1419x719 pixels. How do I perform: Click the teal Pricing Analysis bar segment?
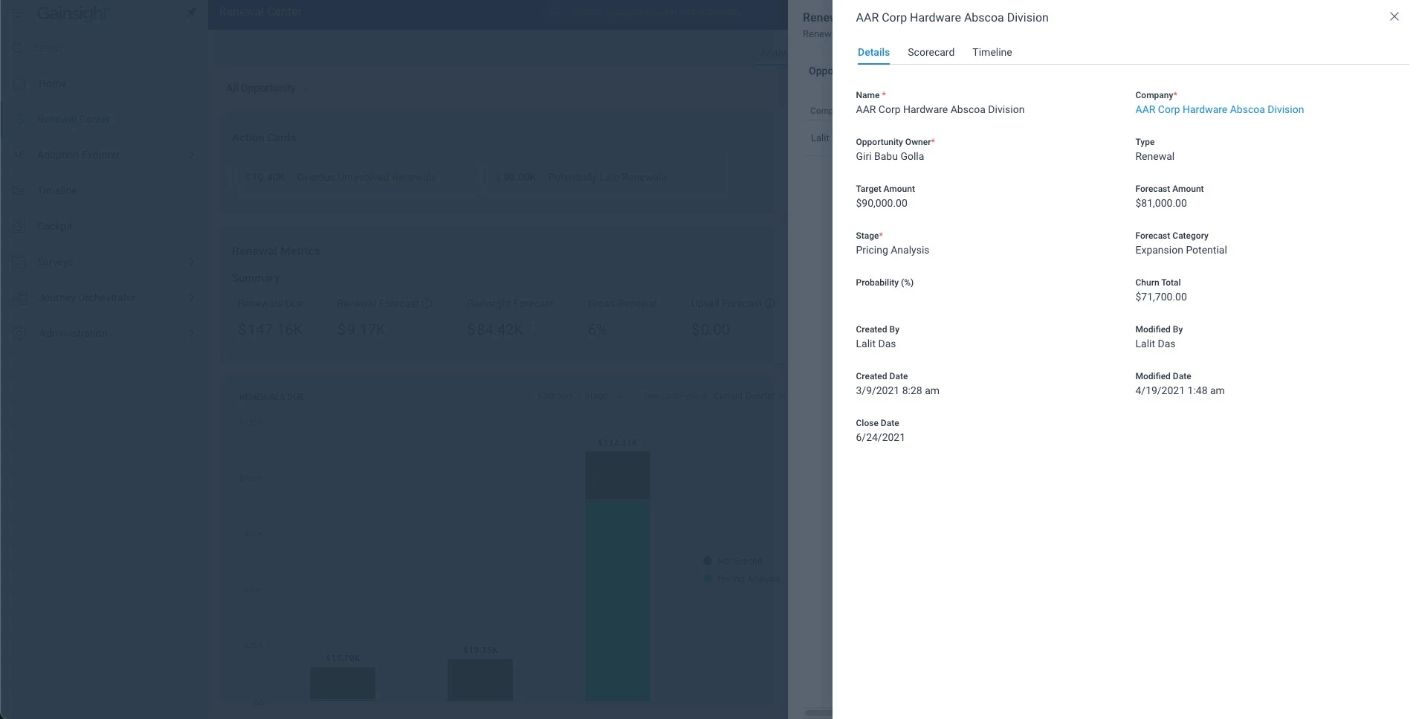[x=618, y=600]
